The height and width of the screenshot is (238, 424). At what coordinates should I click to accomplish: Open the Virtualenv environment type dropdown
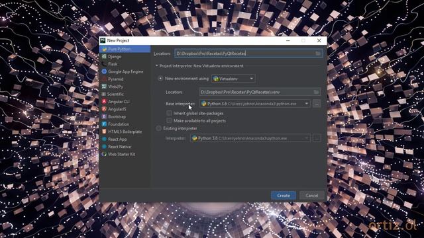[233, 79]
